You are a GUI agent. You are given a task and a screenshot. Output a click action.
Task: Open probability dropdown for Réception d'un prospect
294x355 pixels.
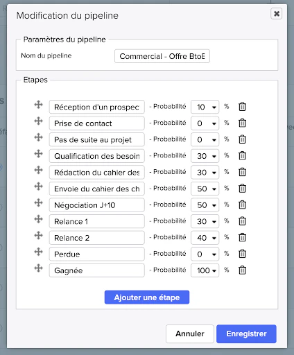coord(205,107)
